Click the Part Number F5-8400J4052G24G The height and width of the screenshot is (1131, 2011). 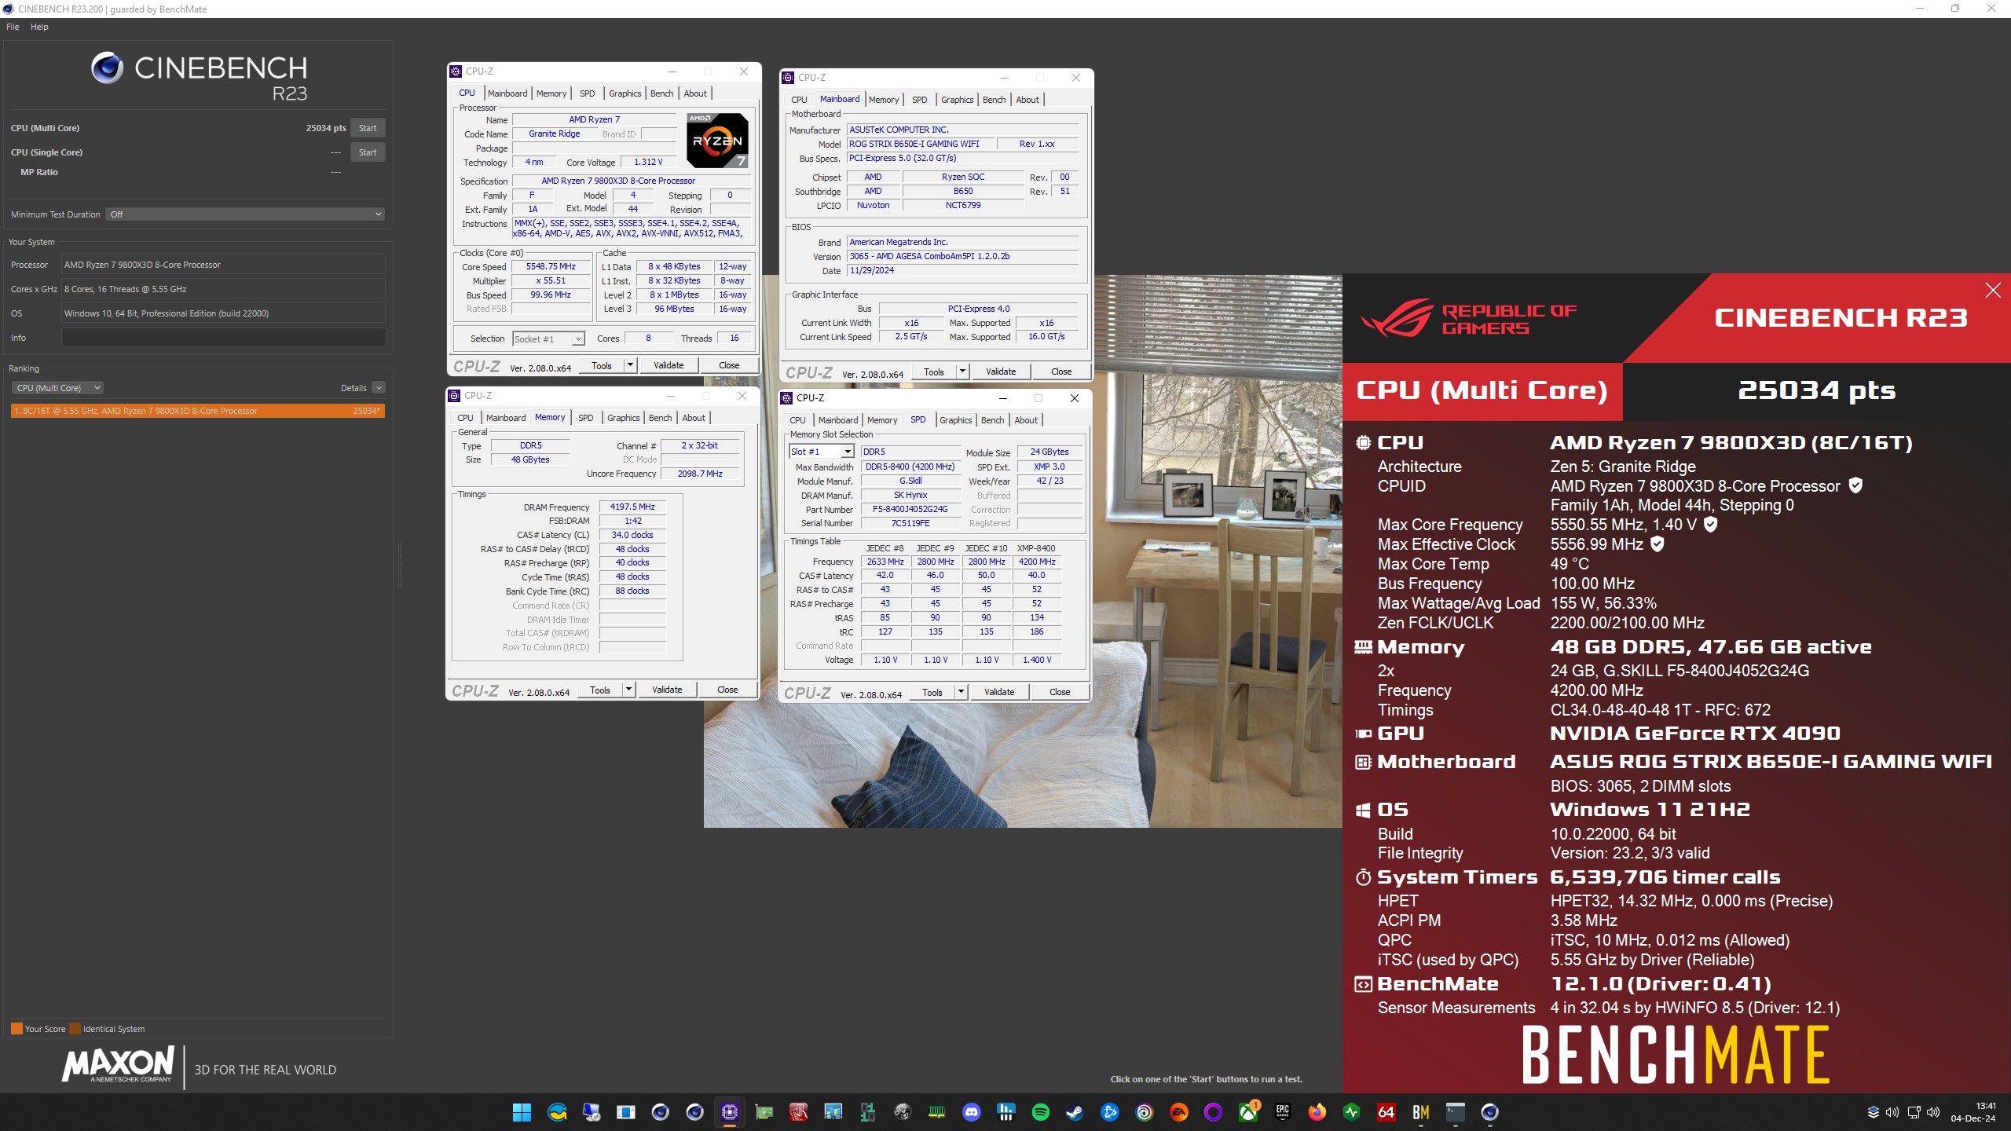(910, 509)
